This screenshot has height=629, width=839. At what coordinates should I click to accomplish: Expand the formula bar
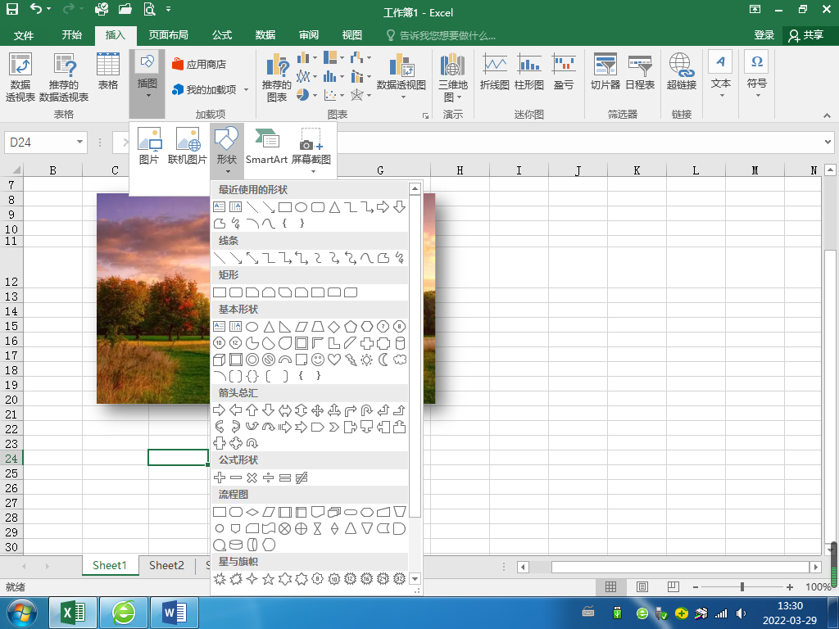(828, 143)
